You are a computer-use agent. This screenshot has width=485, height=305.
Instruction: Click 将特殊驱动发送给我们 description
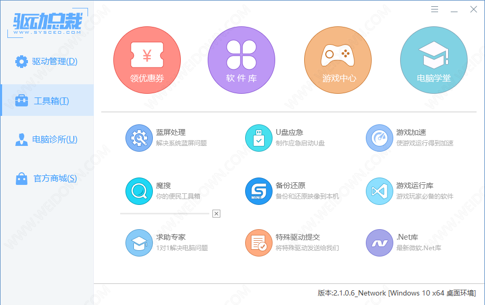point(307,248)
